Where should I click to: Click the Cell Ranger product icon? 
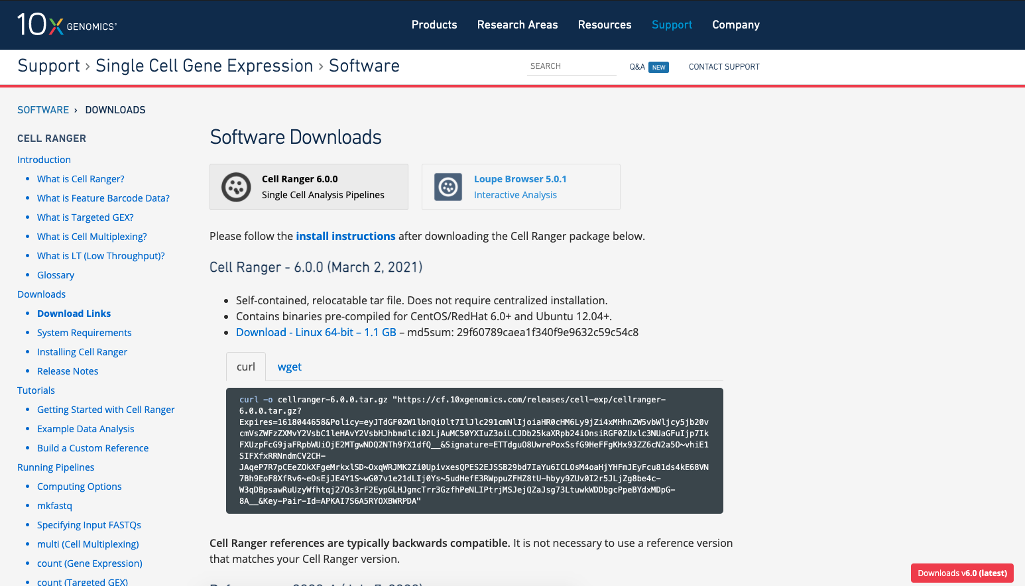pyautogui.click(x=236, y=187)
